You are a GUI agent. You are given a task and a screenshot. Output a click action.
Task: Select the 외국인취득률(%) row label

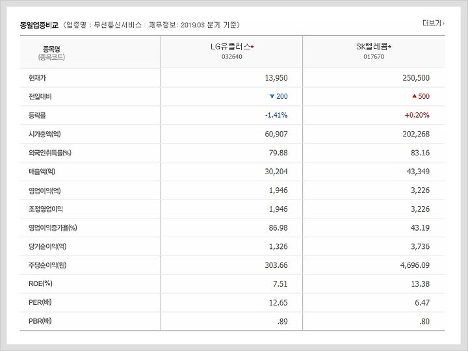(50, 153)
